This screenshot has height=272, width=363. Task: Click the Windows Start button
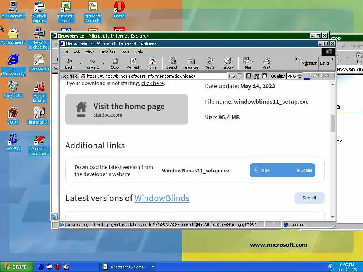click(x=17, y=267)
